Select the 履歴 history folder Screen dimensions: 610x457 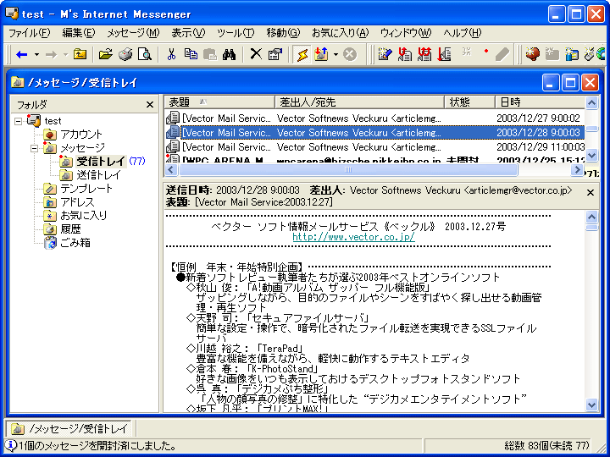pyautogui.click(x=70, y=228)
